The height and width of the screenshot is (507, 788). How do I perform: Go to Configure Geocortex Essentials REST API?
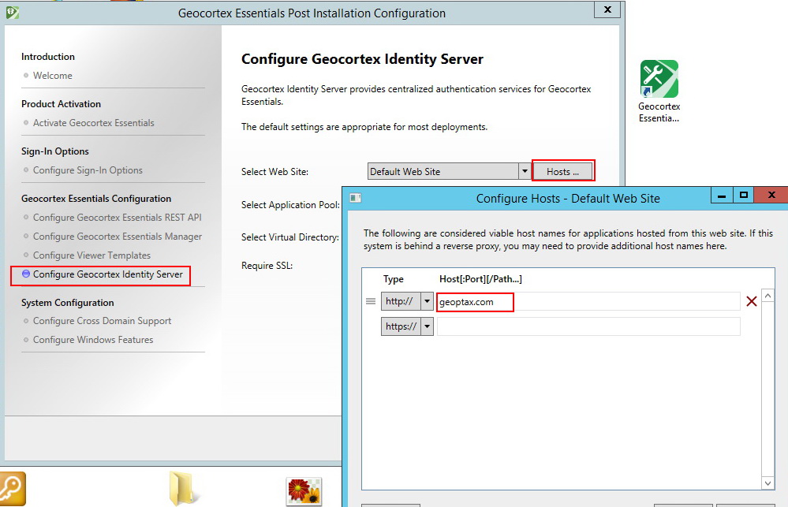click(117, 218)
